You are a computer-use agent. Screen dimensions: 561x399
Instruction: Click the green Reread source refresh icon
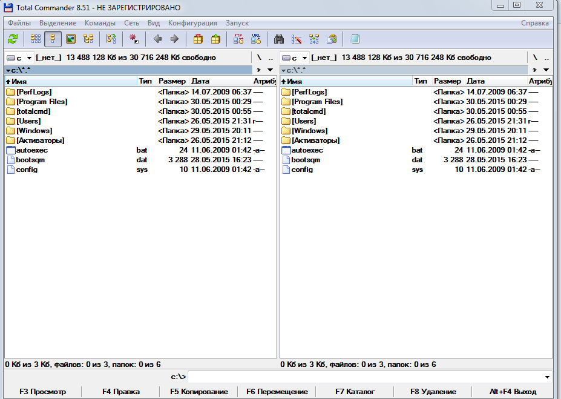click(13, 39)
